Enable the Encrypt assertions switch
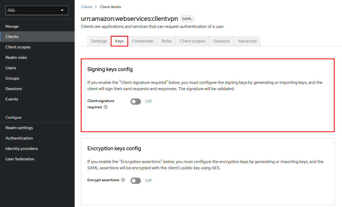The image size is (342, 207). 136,181
